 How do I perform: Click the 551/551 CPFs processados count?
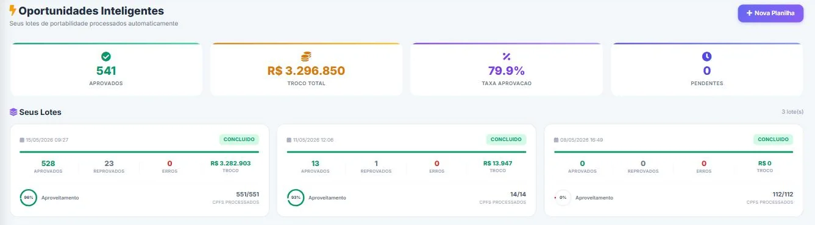pos(247,195)
